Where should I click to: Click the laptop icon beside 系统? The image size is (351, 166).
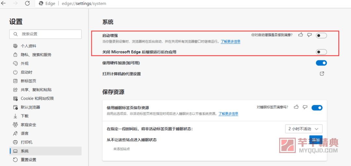pyautogui.click(x=16, y=151)
